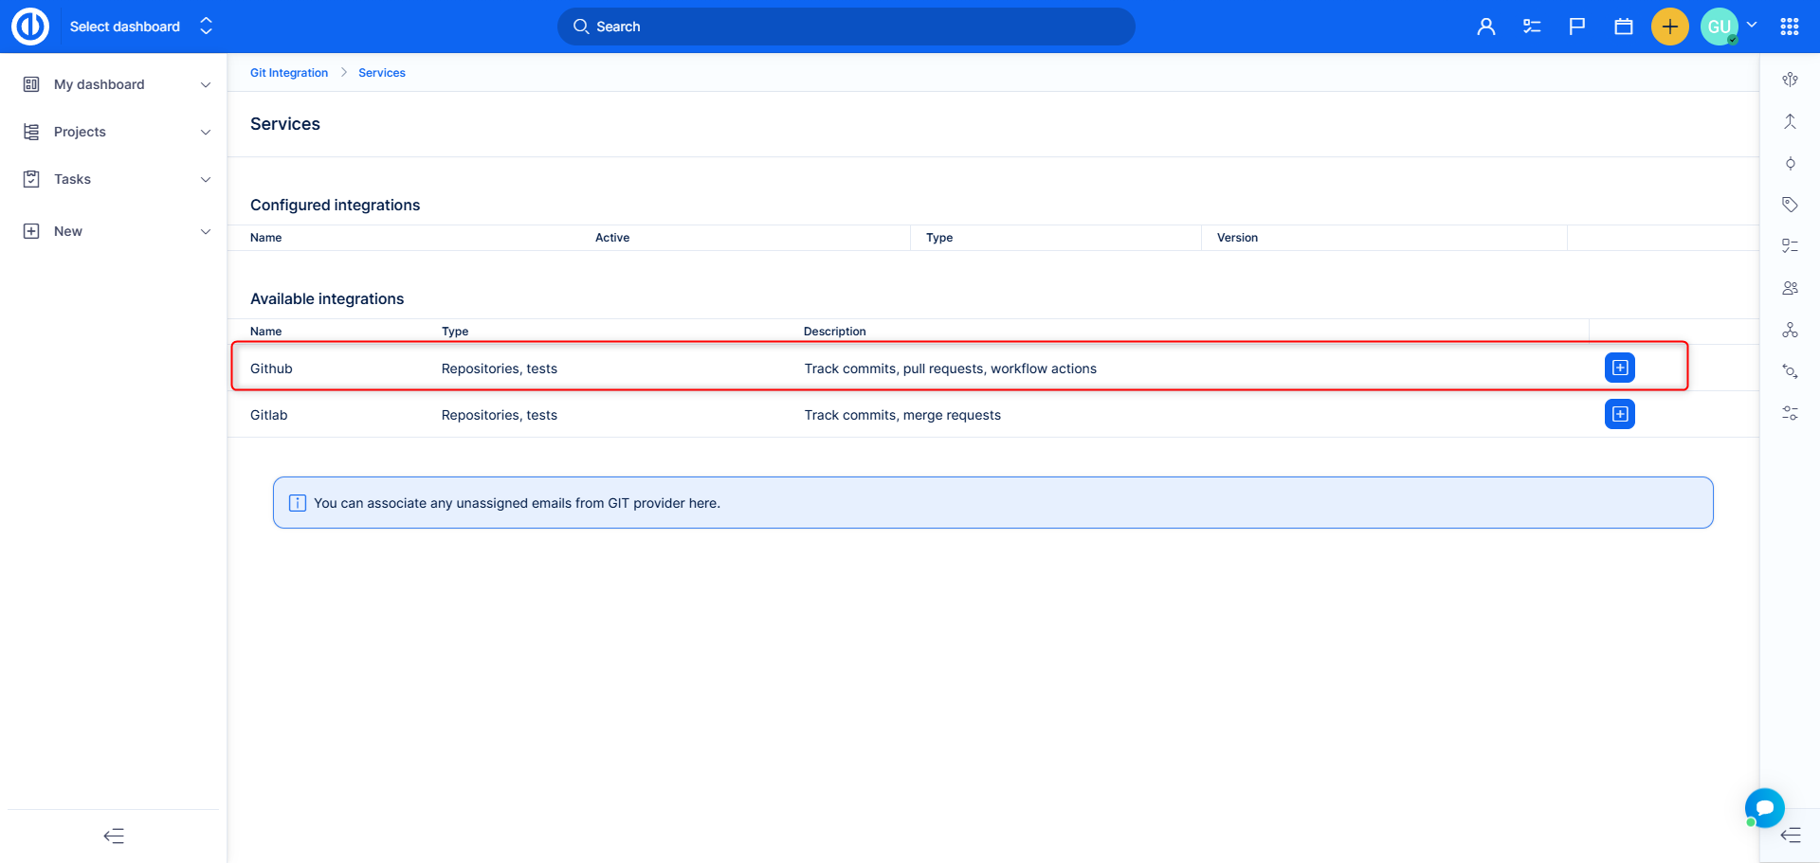Open the user profile icon in top bar
Screen dimensions: 1820x863
coord(1485,27)
